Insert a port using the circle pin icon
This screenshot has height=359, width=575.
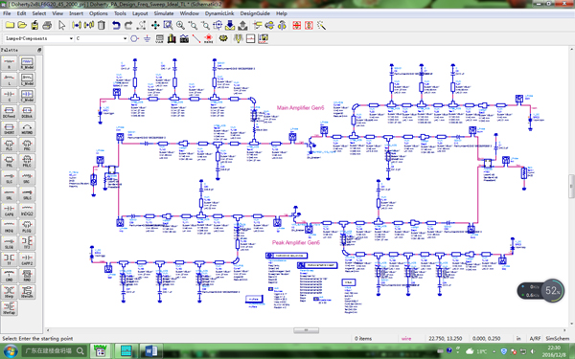tap(134, 38)
